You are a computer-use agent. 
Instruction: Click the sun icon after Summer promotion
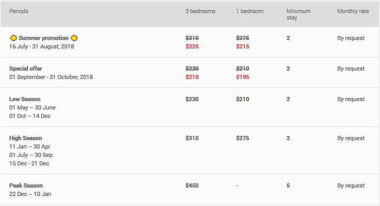click(x=74, y=38)
